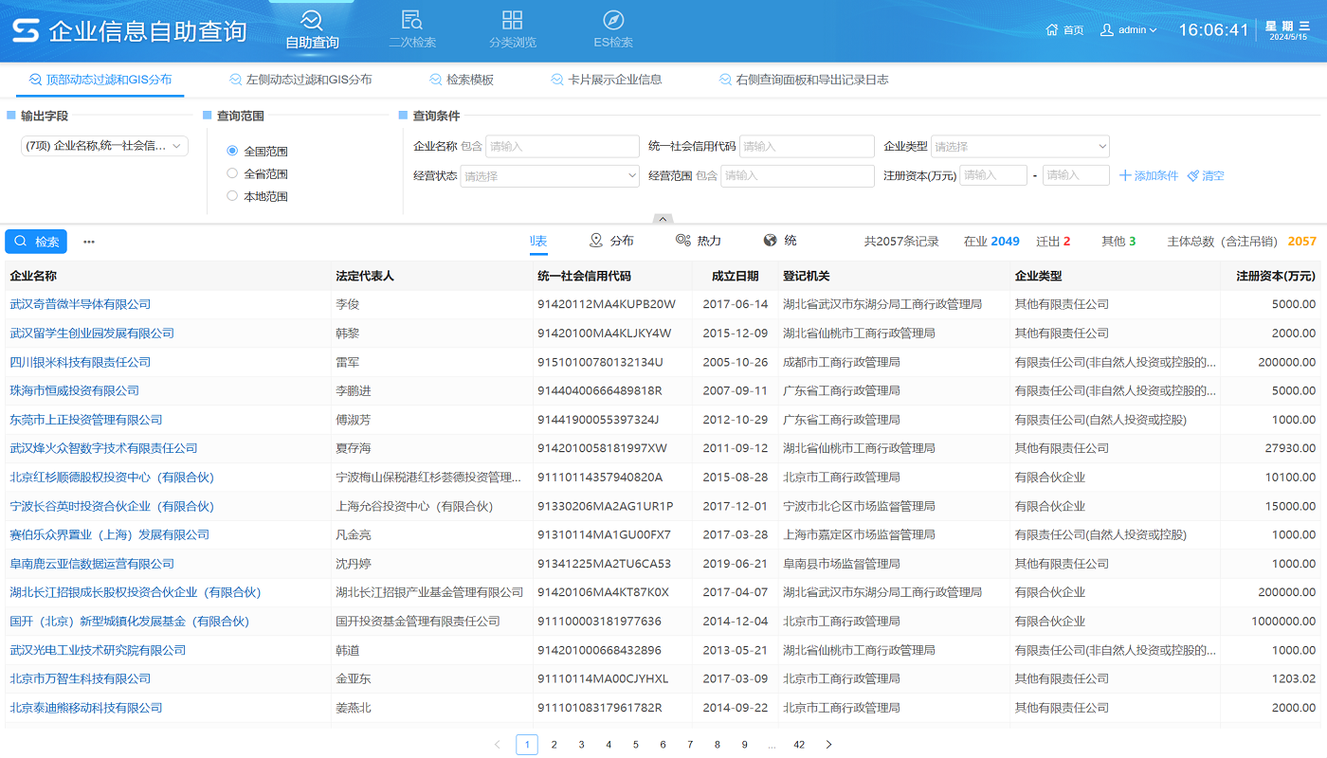1327x758 pixels.
Task: Click the blue 检索 search button
Action: tap(36, 241)
